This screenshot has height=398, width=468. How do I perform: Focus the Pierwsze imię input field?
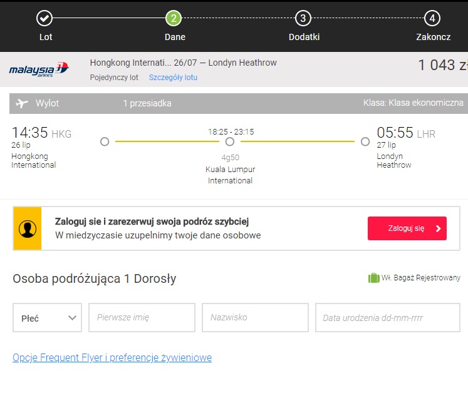pyautogui.click(x=142, y=318)
